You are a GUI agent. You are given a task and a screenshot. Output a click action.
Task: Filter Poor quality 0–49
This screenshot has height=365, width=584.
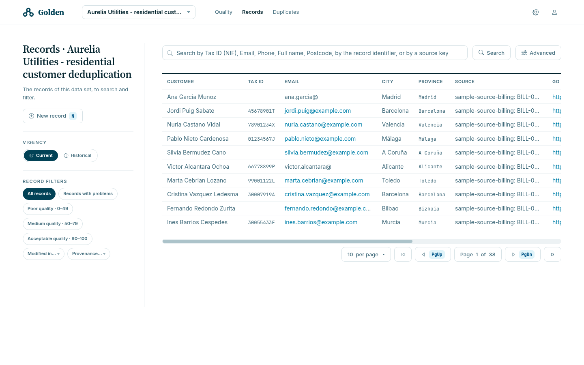48,209
